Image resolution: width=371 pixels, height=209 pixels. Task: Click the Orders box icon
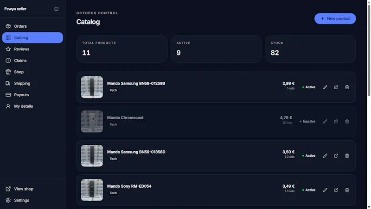point(8,26)
